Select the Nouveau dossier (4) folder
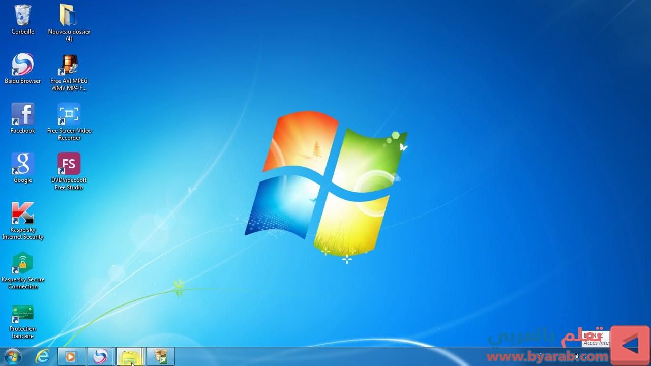Image resolution: width=651 pixels, height=366 pixels. point(69,23)
